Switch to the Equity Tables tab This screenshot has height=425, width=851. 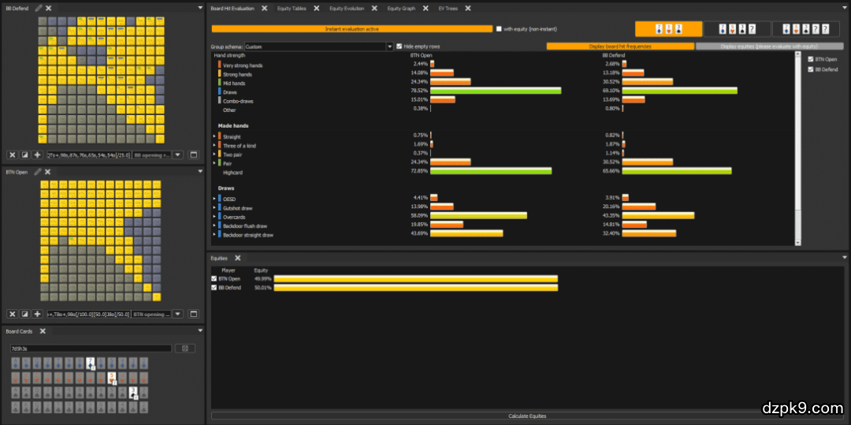[292, 8]
